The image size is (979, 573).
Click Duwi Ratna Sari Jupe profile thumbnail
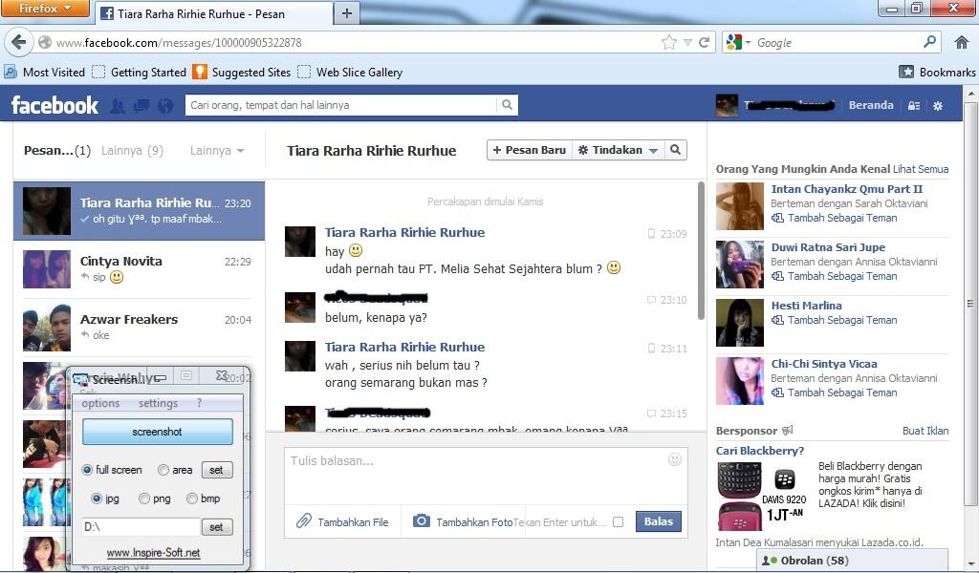[739, 265]
